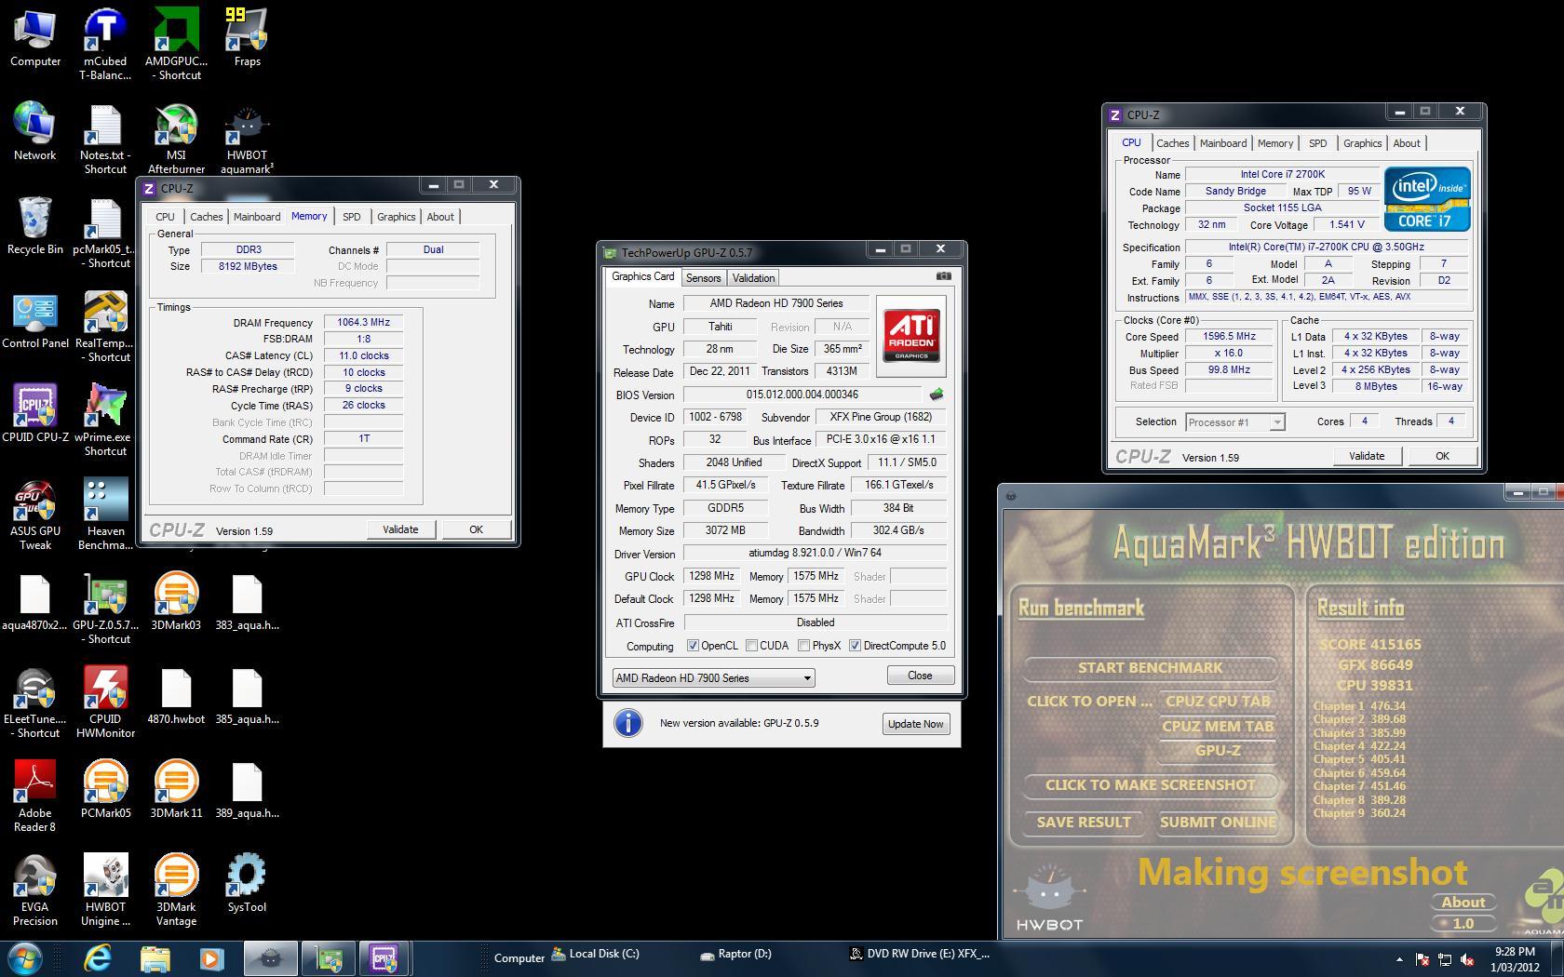Viewport: 1564px width, 977px height.
Task: Click CPUZ MEM TAB button in AquaMark3
Action: pos(1218,727)
